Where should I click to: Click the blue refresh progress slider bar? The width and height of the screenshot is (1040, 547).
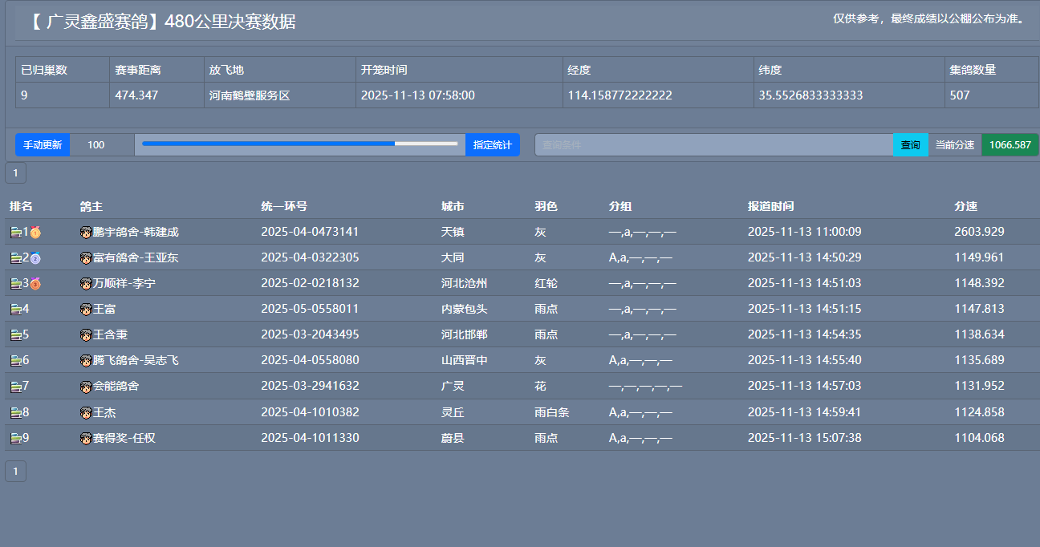(299, 144)
